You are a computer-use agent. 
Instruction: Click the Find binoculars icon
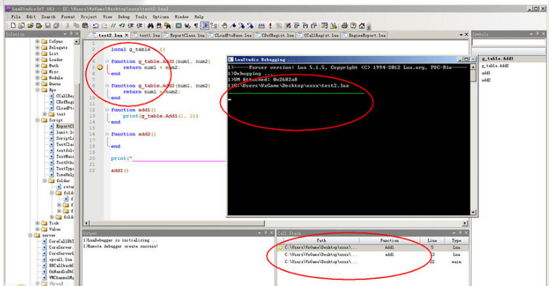tap(150, 26)
